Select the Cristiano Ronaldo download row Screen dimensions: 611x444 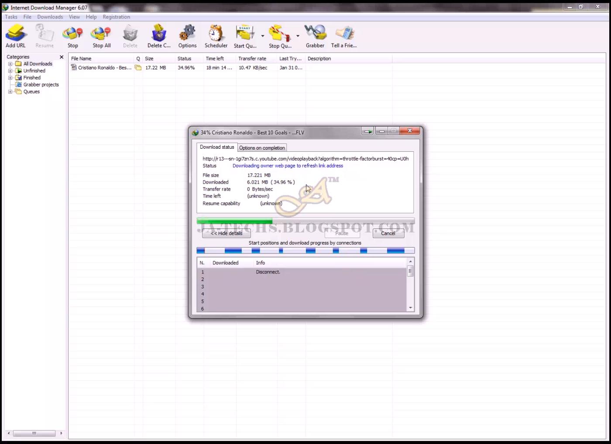(230, 68)
